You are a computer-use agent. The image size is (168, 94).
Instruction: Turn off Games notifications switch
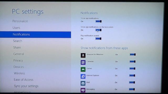tap(132, 68)
